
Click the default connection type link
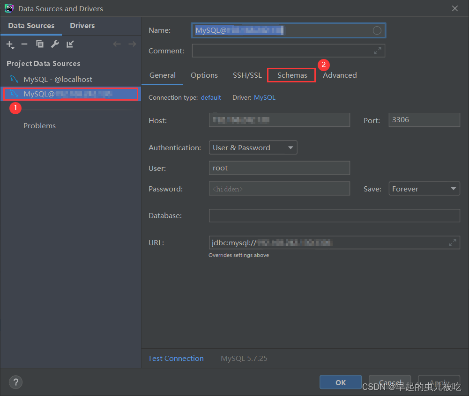pyautogui.click(x=211, y=98)
